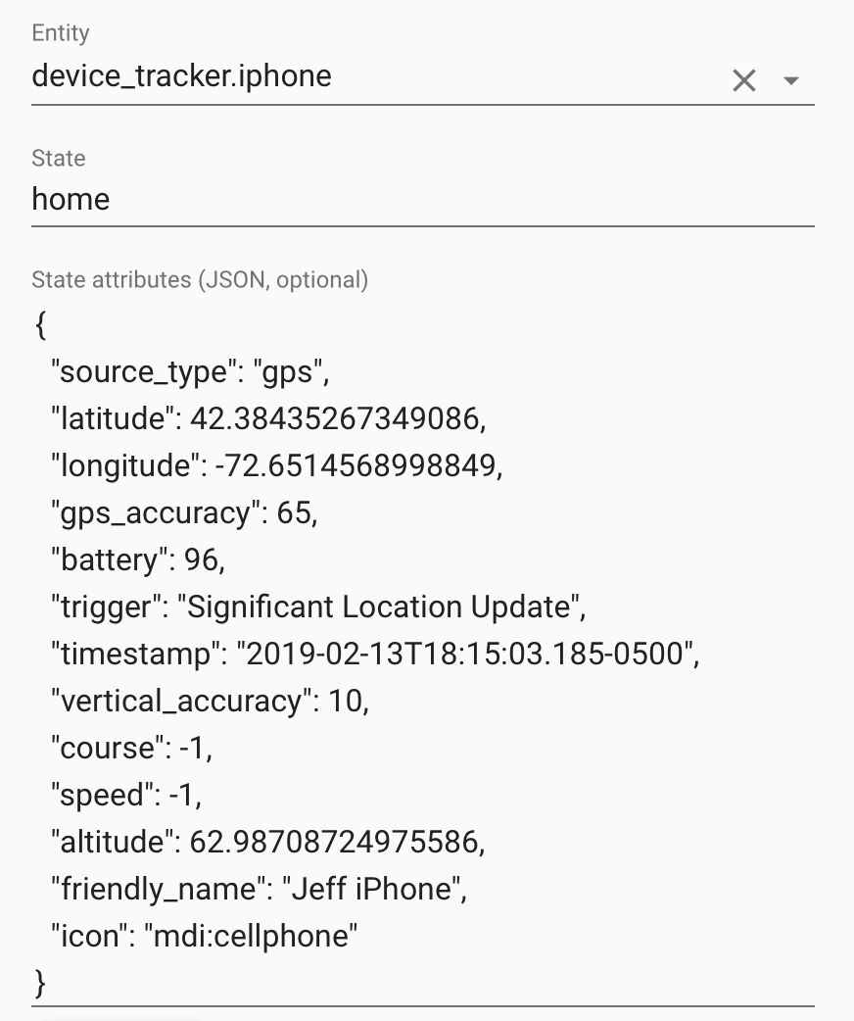This screenshot has height=1021, width=854.
Task: Click the longitude value -72.6514568998849
Action: (x=354, y=466)
